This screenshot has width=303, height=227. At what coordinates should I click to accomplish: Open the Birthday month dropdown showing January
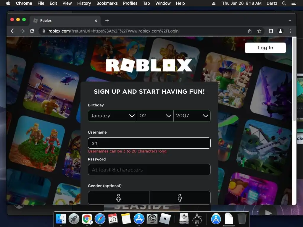click(112, 116)
